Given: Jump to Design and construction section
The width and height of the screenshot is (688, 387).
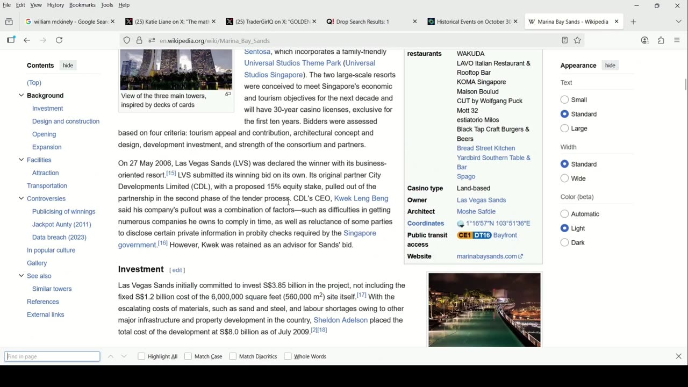Looking at the screenshot, I should click(66, 121).
